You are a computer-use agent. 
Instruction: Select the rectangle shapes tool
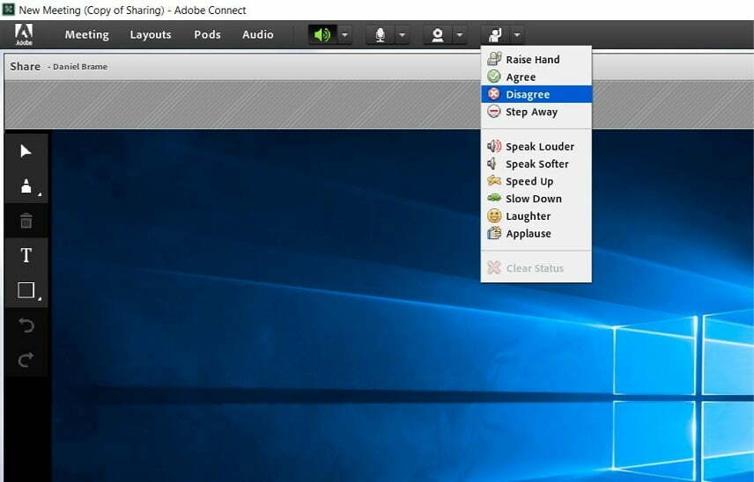click(x=26, y=290)
